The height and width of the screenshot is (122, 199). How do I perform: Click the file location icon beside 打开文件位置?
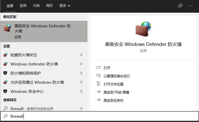pyautogui.click(x=98, y=84)
